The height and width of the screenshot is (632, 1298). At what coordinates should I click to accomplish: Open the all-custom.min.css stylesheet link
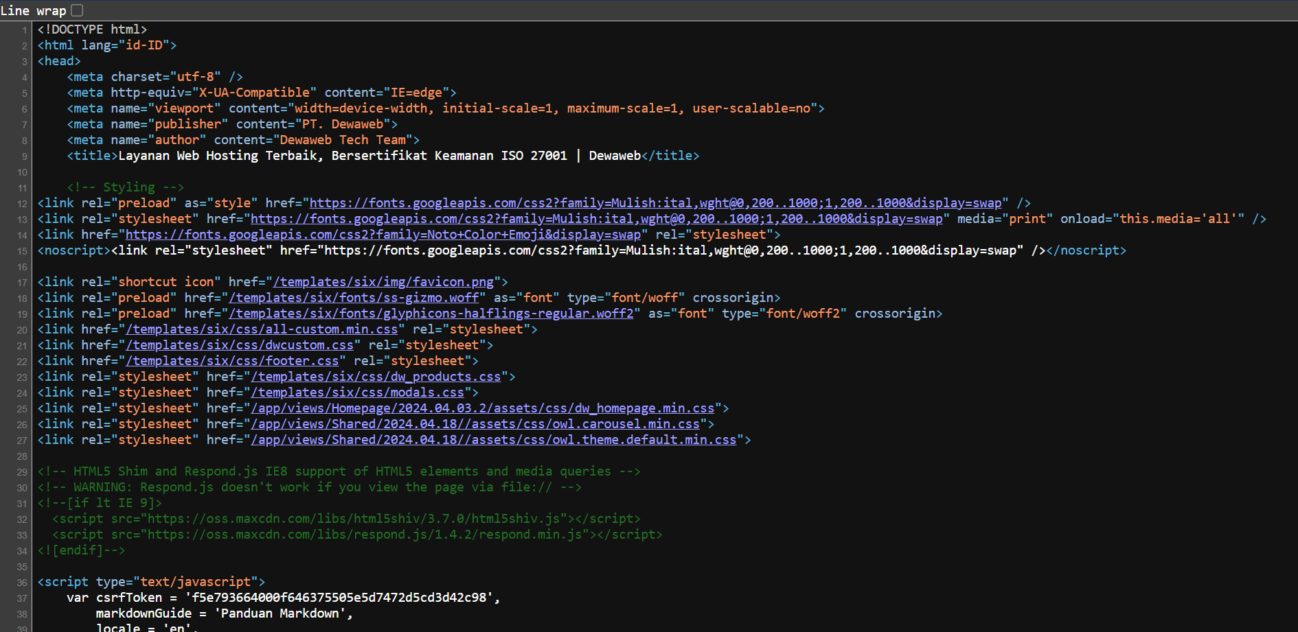[x=262, y=329]
